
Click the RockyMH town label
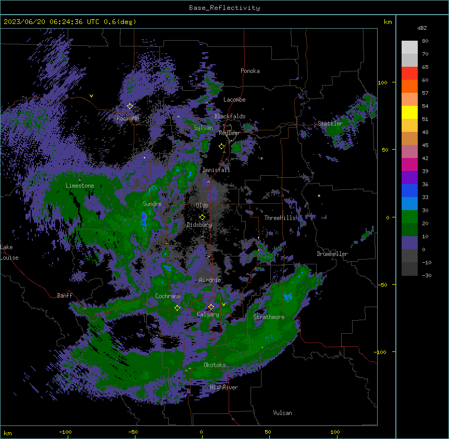[128, 118]
